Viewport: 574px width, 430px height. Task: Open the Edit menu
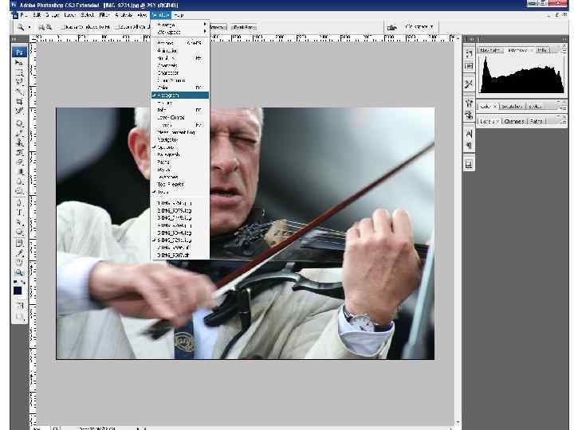point(37,15)
